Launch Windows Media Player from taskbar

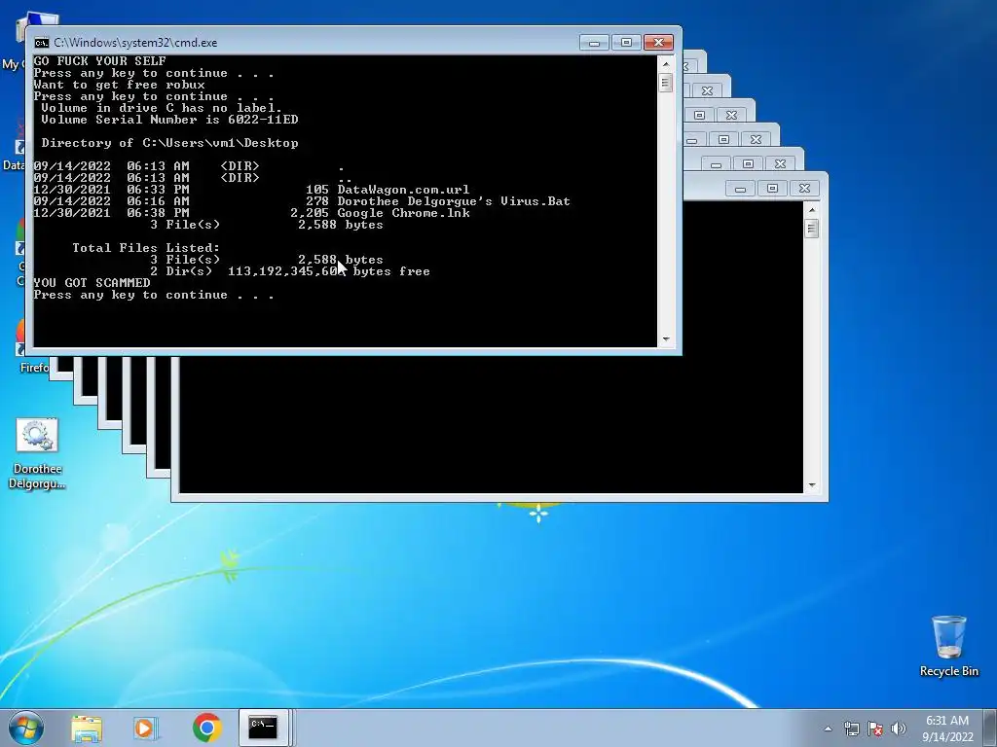click(145, 728)
